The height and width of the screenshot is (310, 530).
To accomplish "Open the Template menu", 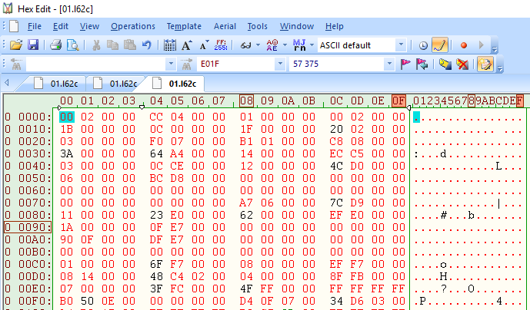I will tap(184, 26).
